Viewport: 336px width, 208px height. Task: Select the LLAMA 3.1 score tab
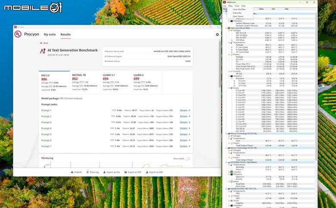[x=116, y=83]
